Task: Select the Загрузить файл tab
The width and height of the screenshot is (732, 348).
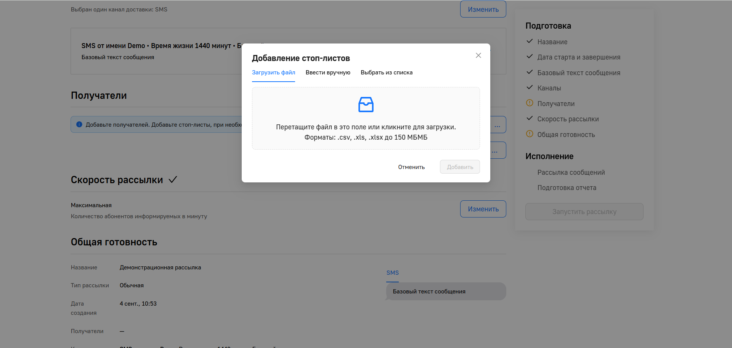Action: tap(273, 72)
